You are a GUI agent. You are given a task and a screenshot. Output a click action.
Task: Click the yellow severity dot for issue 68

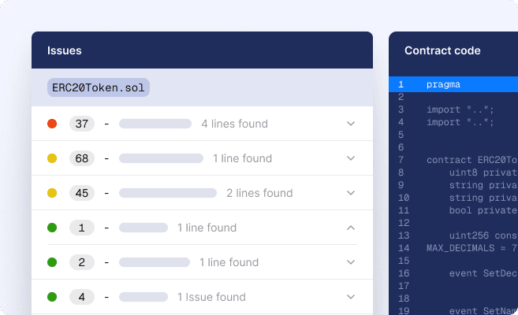52,158
